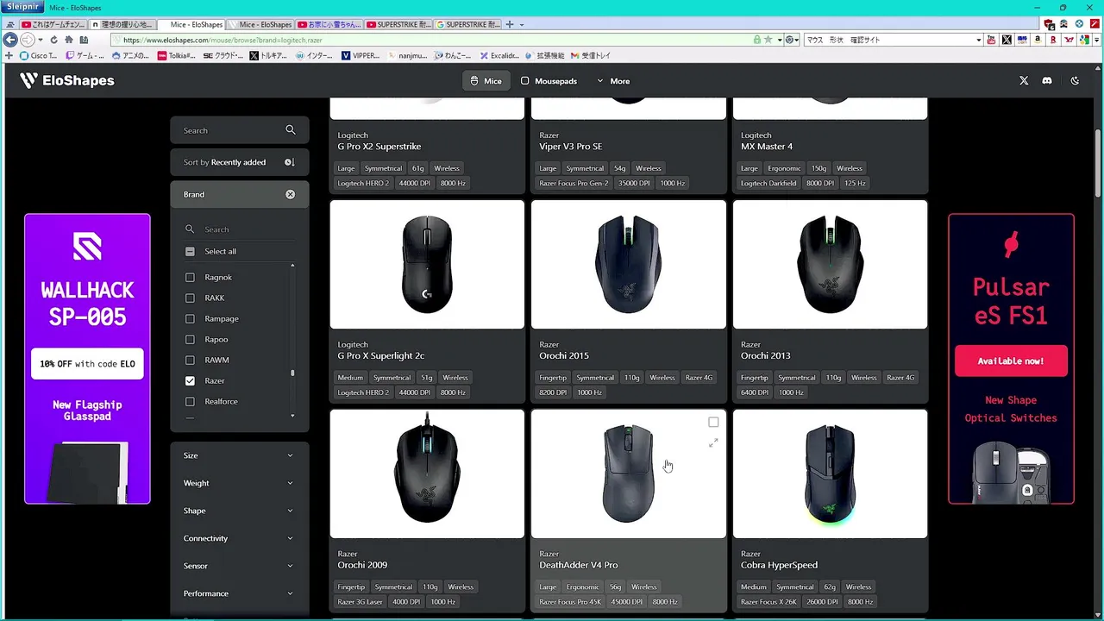Click the search magnifier icon in sidebar
The width and height of the screenshot is (1104, 621).
(291, 130)
